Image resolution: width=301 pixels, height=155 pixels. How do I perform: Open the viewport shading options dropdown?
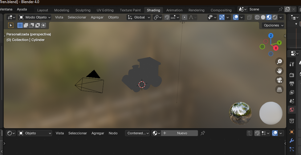pos(281,17)
